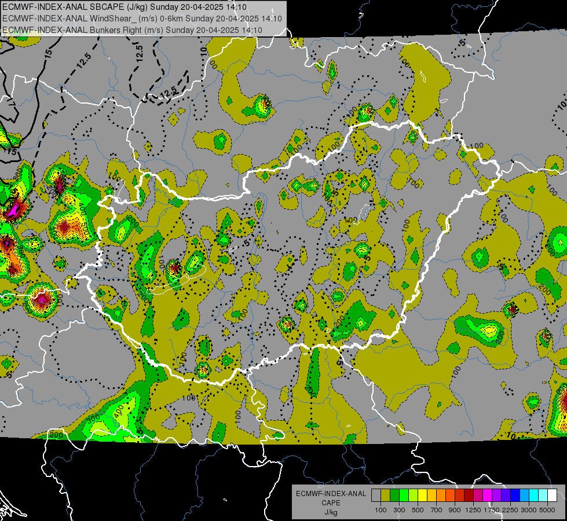
Task: Pick the amber legend swatch before 700
Action: (431, 495)
